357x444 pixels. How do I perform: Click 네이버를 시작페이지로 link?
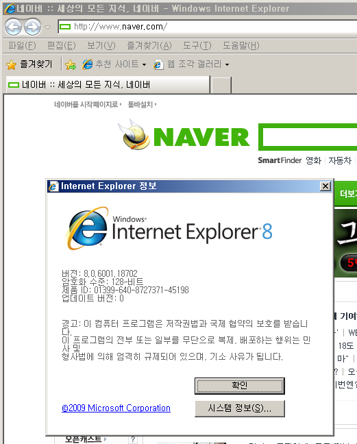tap(88, 104)
